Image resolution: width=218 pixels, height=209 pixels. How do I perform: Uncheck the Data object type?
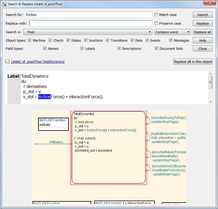(132, 40)
